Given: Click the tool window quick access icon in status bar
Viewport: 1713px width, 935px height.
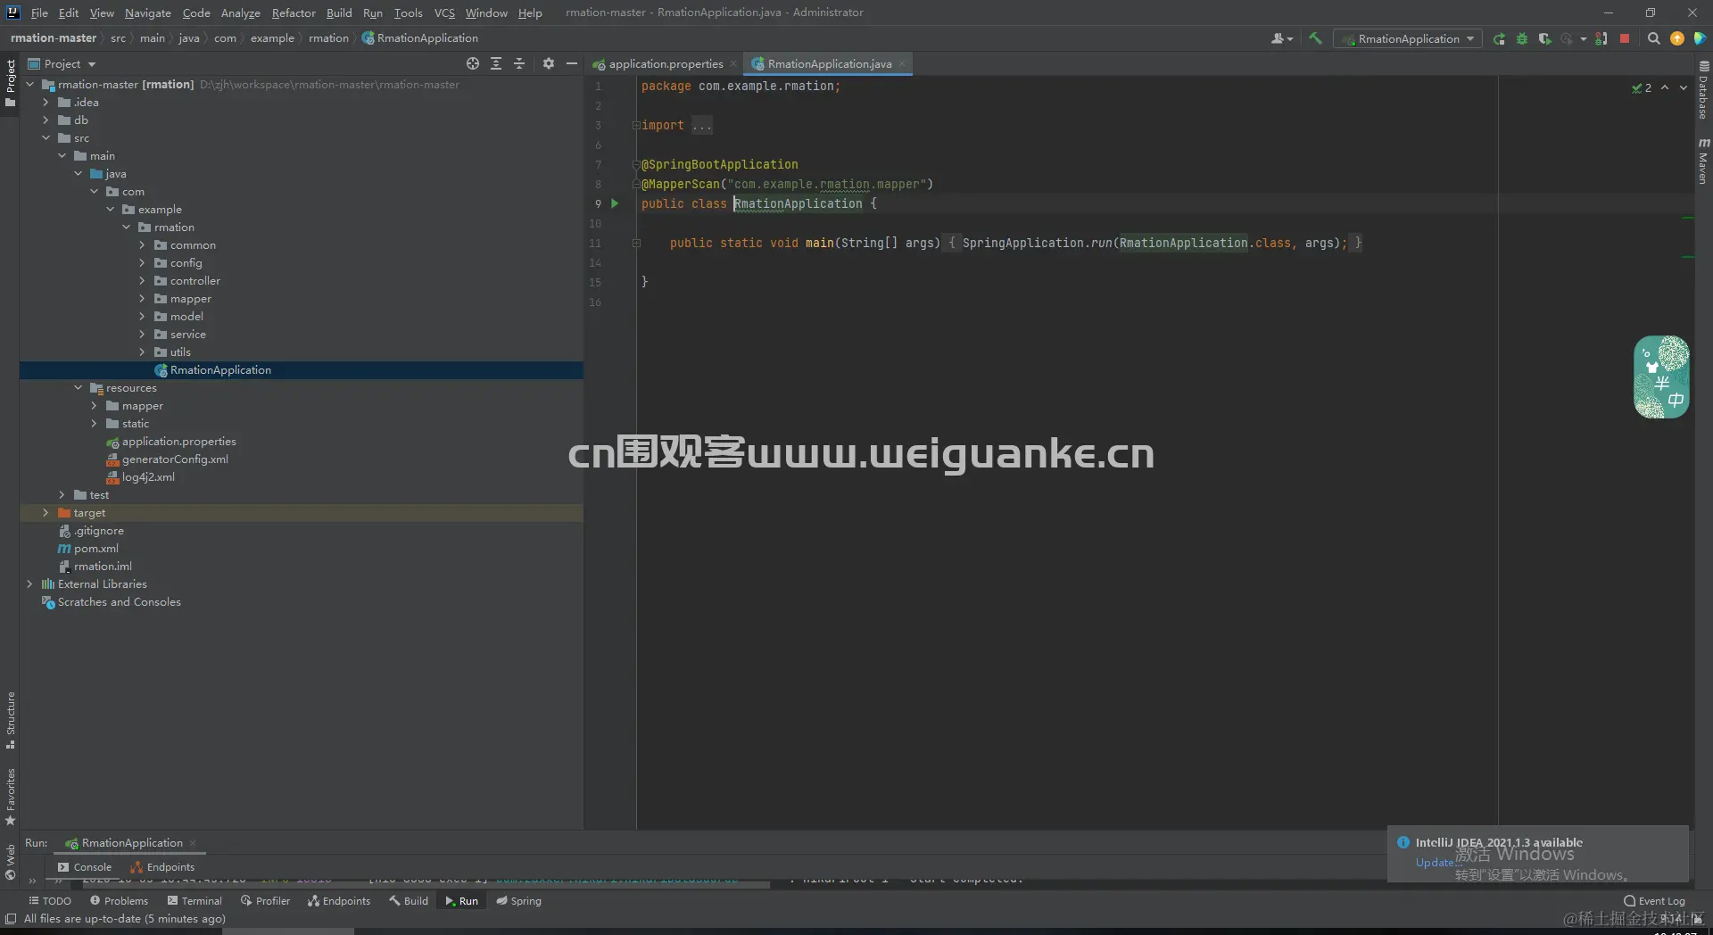Looking at the screenshot, I should 11,919.
